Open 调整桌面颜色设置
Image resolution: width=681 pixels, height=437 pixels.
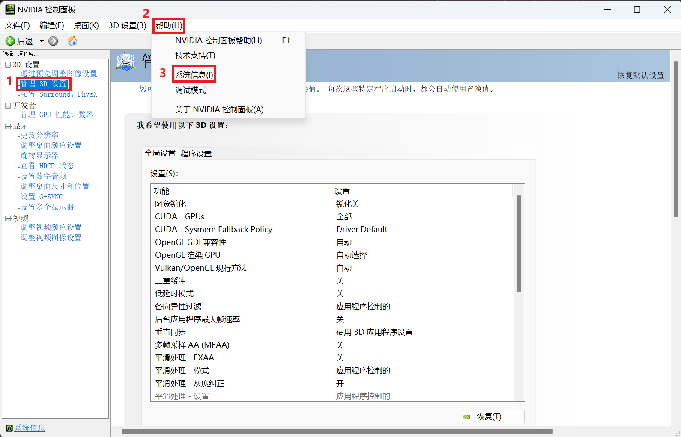tap(51, 145)
